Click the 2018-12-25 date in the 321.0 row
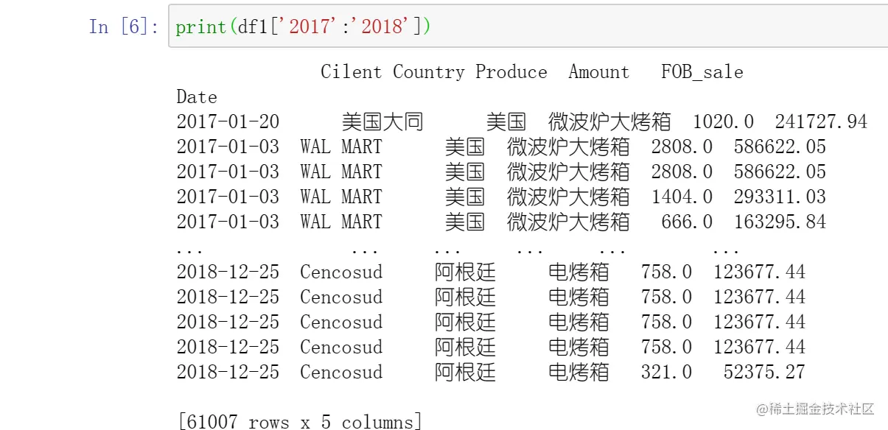Viewport: 888px width, 430px height. click(x=228, y=373)
